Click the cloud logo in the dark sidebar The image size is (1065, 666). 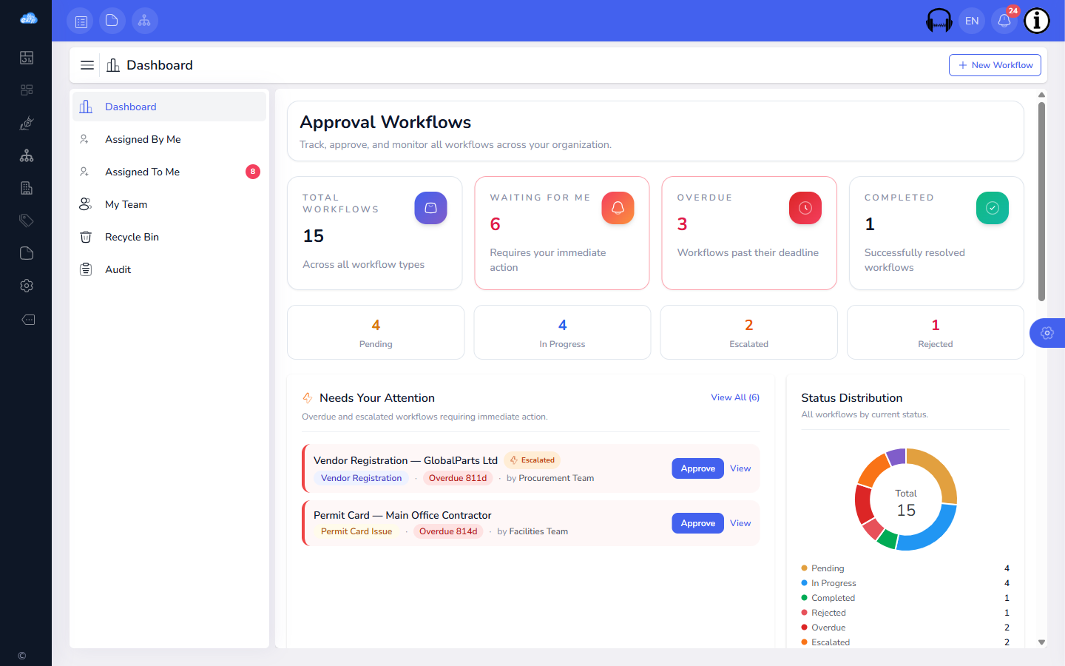click(28, 18)
